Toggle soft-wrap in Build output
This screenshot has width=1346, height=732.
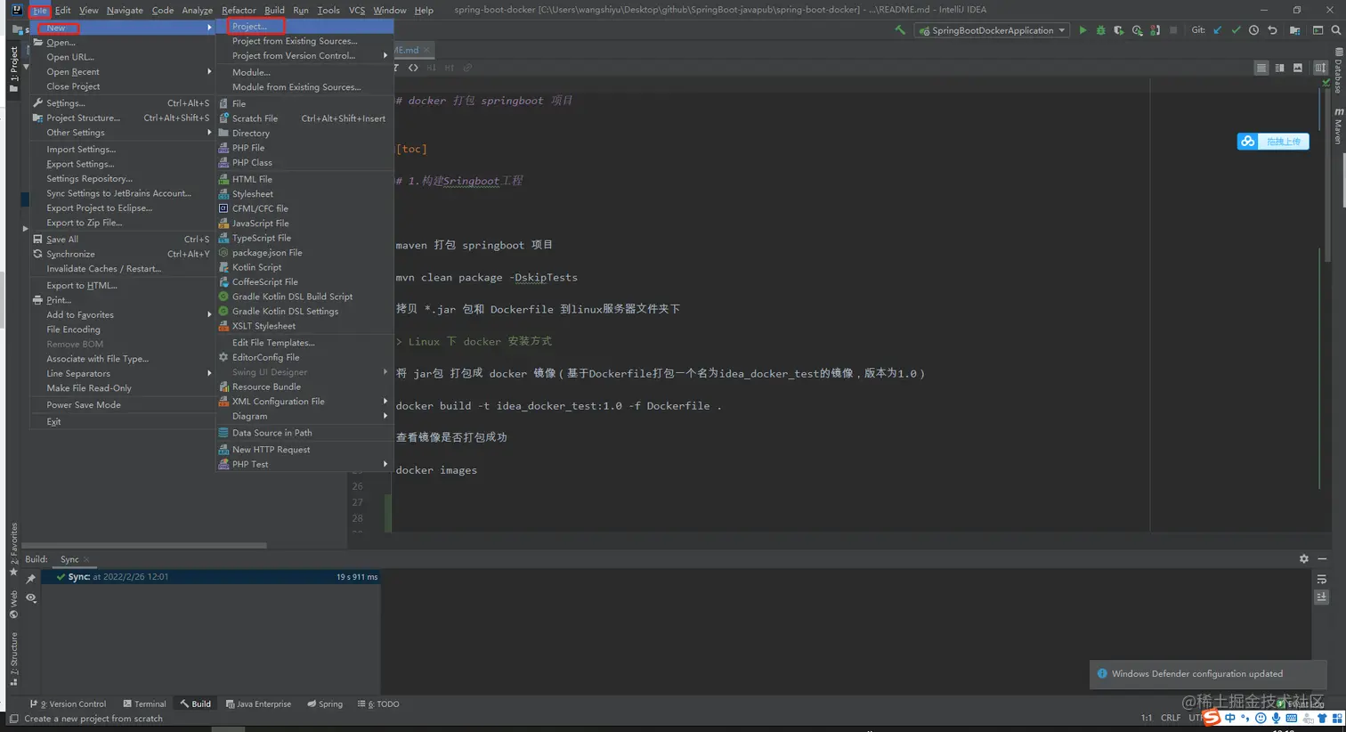point(1322,580)
